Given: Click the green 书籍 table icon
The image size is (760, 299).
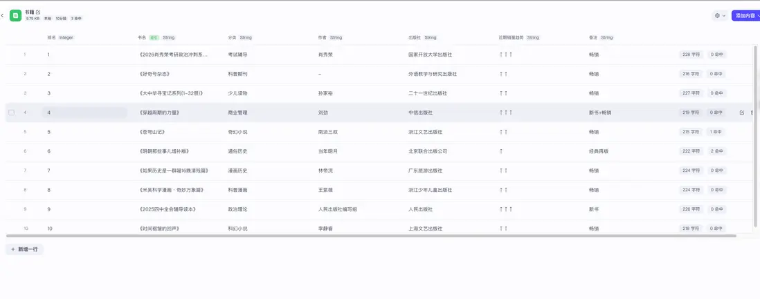Looking at the screenshot, I should click(15, 15).
